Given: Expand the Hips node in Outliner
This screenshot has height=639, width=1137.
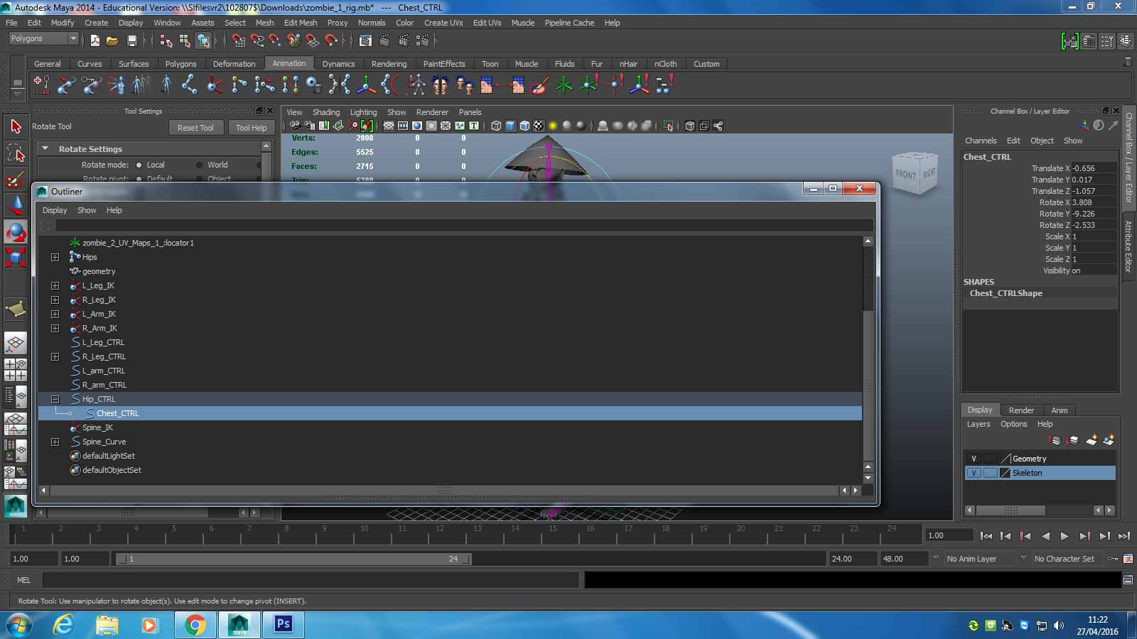Looking at the screenshot, I should [x=55, y=257].
